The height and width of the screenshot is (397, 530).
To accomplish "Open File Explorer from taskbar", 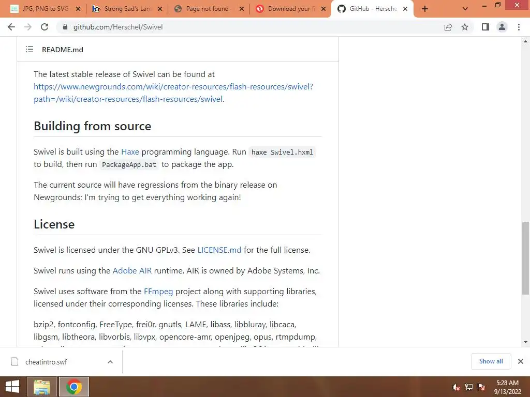I will pos(42,387).
